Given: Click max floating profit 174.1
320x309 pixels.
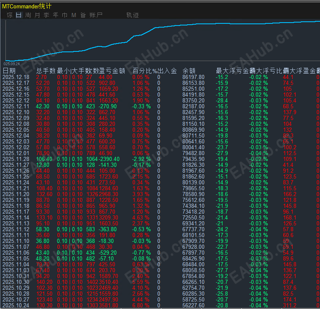Looking at the screenshot, I should click(290, 300).
